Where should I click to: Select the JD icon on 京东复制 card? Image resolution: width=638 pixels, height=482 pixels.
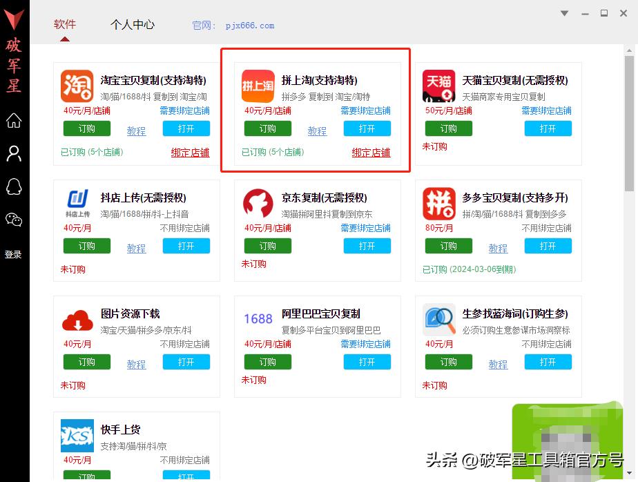point(258,203)
